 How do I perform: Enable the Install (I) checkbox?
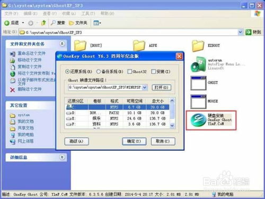(153, 72)
